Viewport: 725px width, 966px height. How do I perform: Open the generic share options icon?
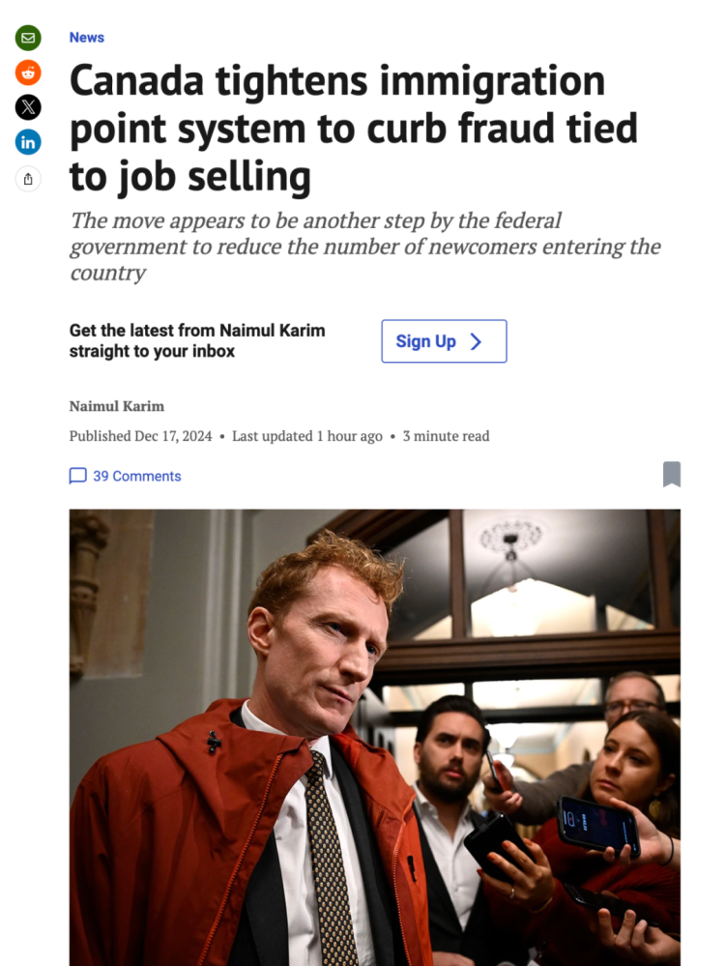28,179
